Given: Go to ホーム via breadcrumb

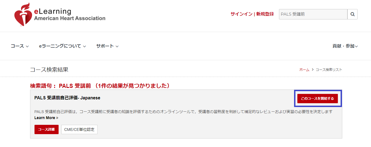Looking at the screenshot, I should 304,70.
